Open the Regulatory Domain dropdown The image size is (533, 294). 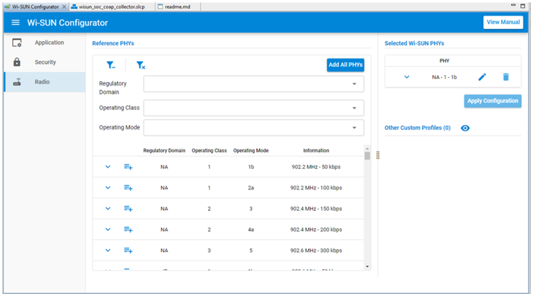pyautogui.click(x=254, y=84)
